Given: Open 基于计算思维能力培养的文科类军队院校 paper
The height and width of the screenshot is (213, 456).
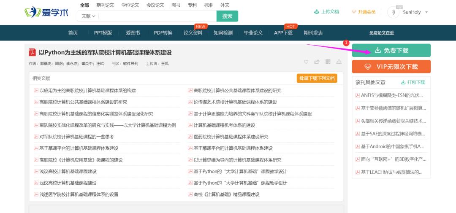Looking at the screenshot, I should tap(253, 113).
